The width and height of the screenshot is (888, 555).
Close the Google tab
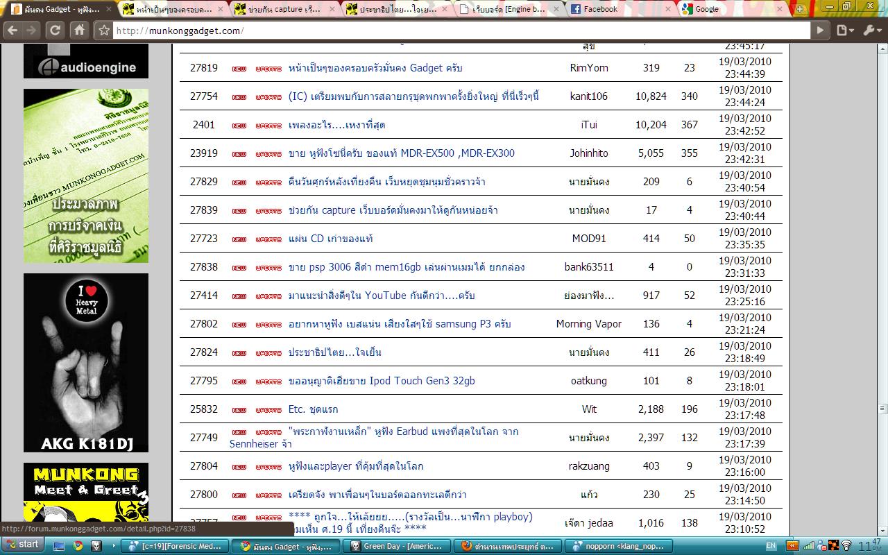point(779,9)
